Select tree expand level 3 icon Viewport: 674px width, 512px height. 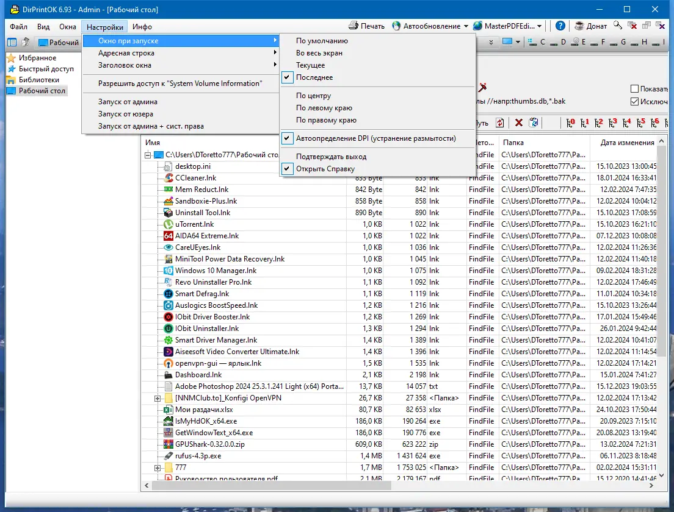point(612,123)
